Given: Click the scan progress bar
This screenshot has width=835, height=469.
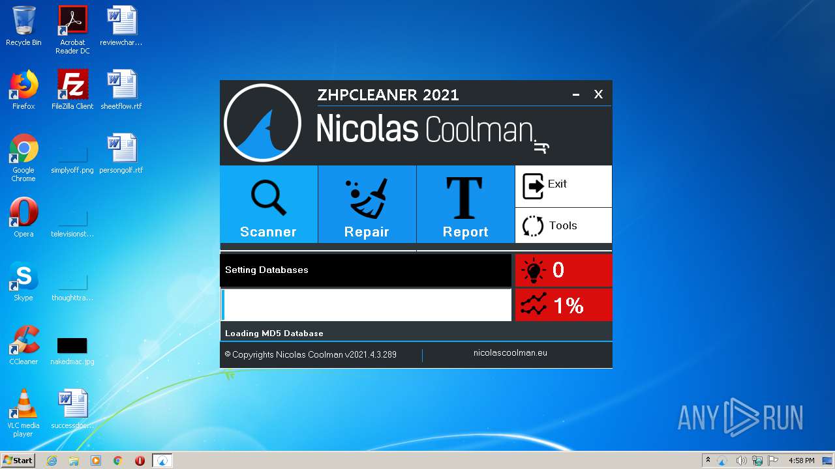Looking at the screenshot, I should (366, 305).
